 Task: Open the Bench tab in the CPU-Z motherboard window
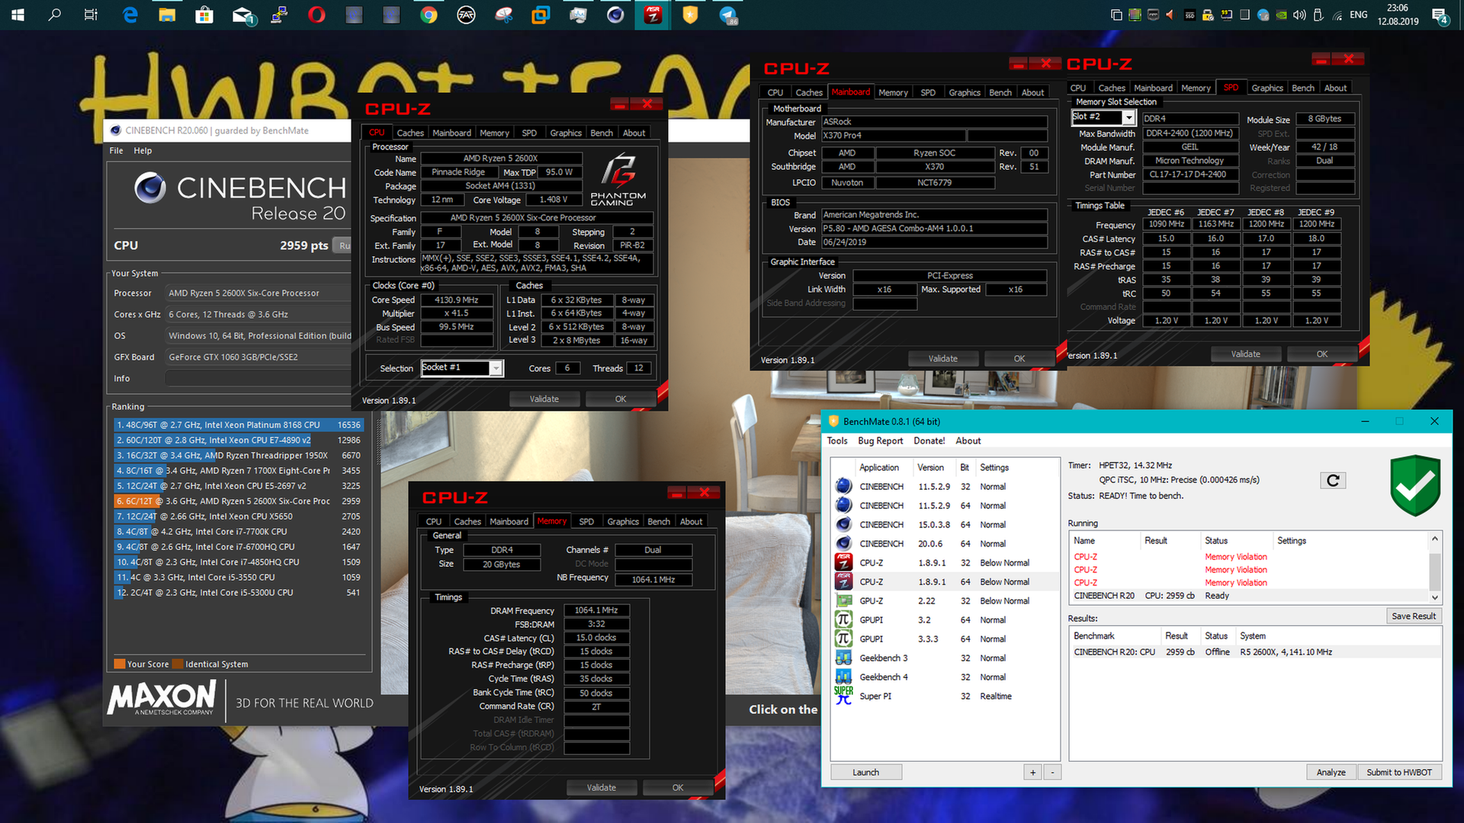1000,92
